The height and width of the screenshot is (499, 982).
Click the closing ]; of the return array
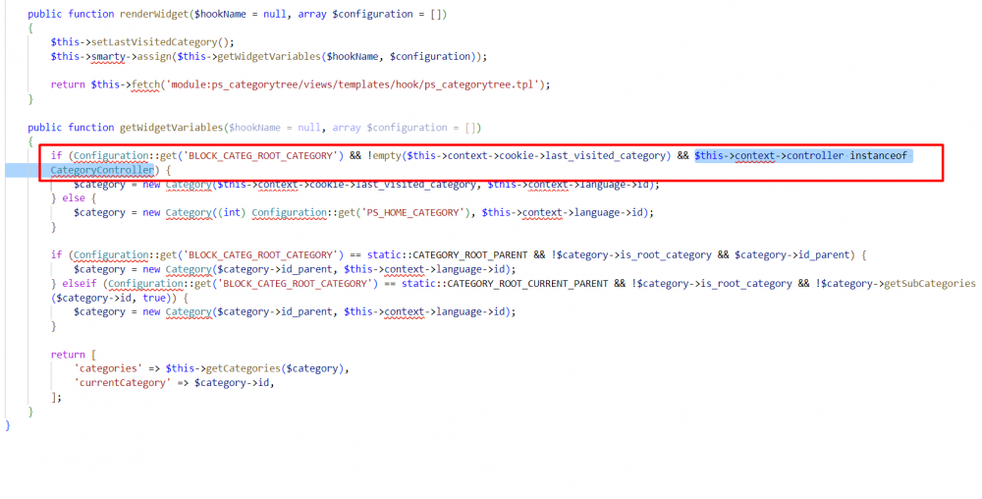[56, 397]
